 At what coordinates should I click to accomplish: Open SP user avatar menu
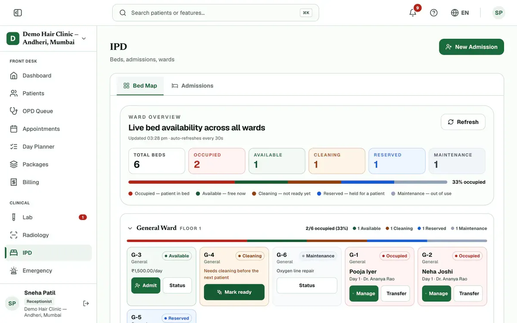pyautogui.click(x=498, y=13)
